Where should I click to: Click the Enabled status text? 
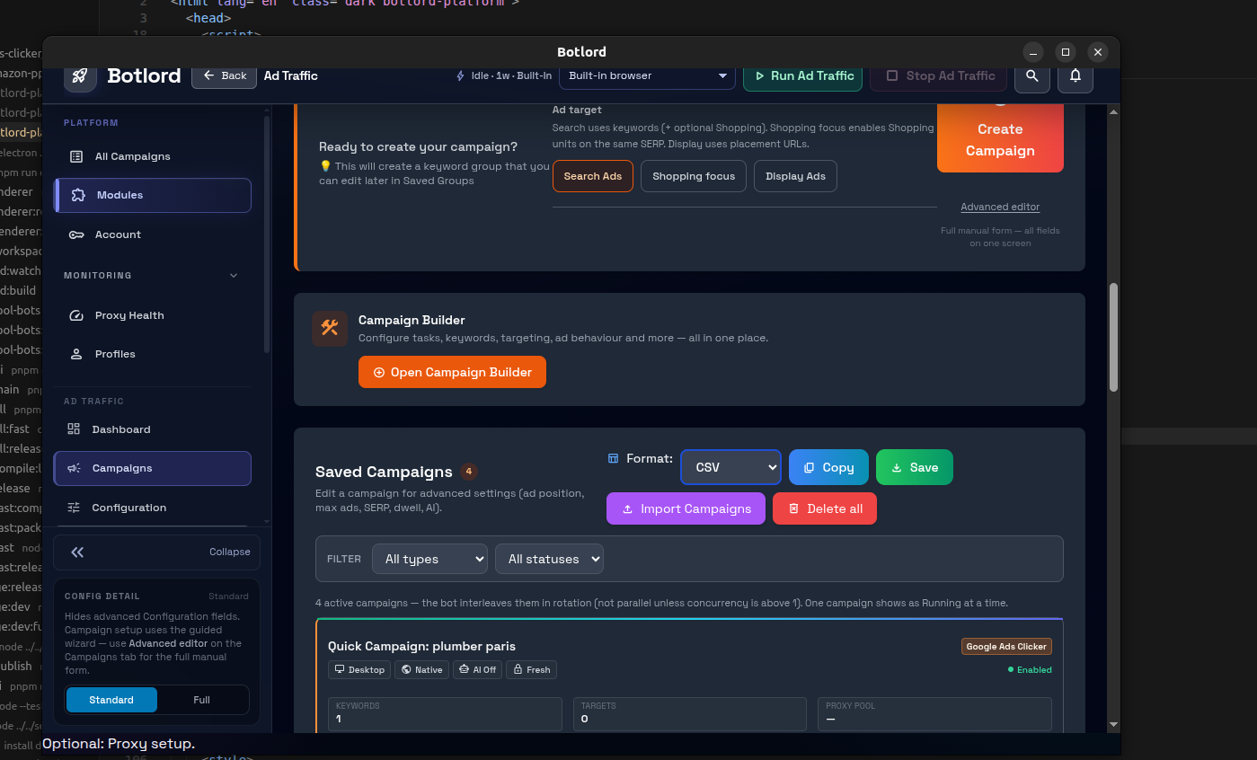1034,670
